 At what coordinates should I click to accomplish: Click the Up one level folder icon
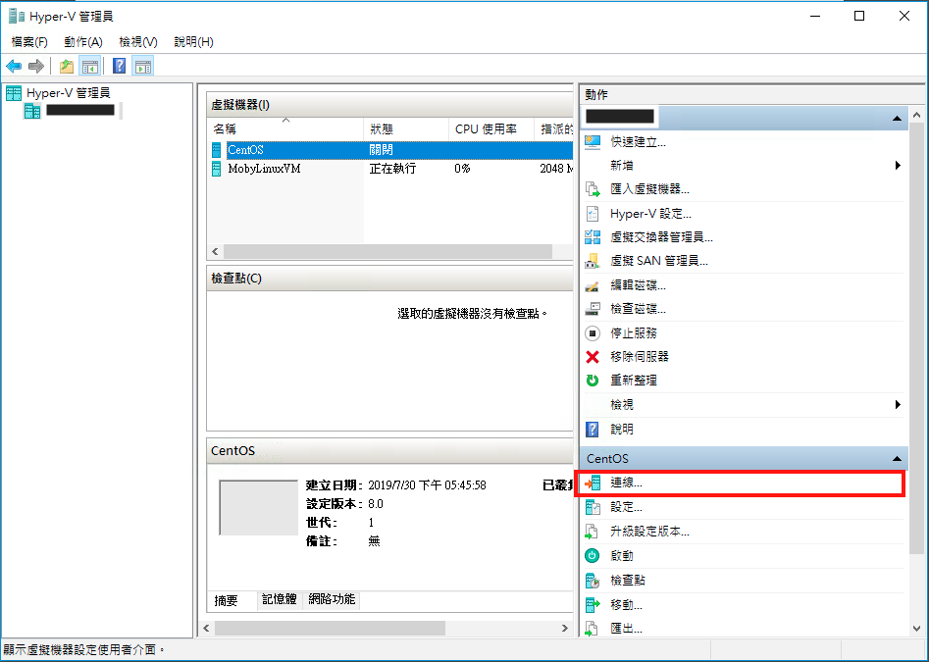tap(67, 67)
